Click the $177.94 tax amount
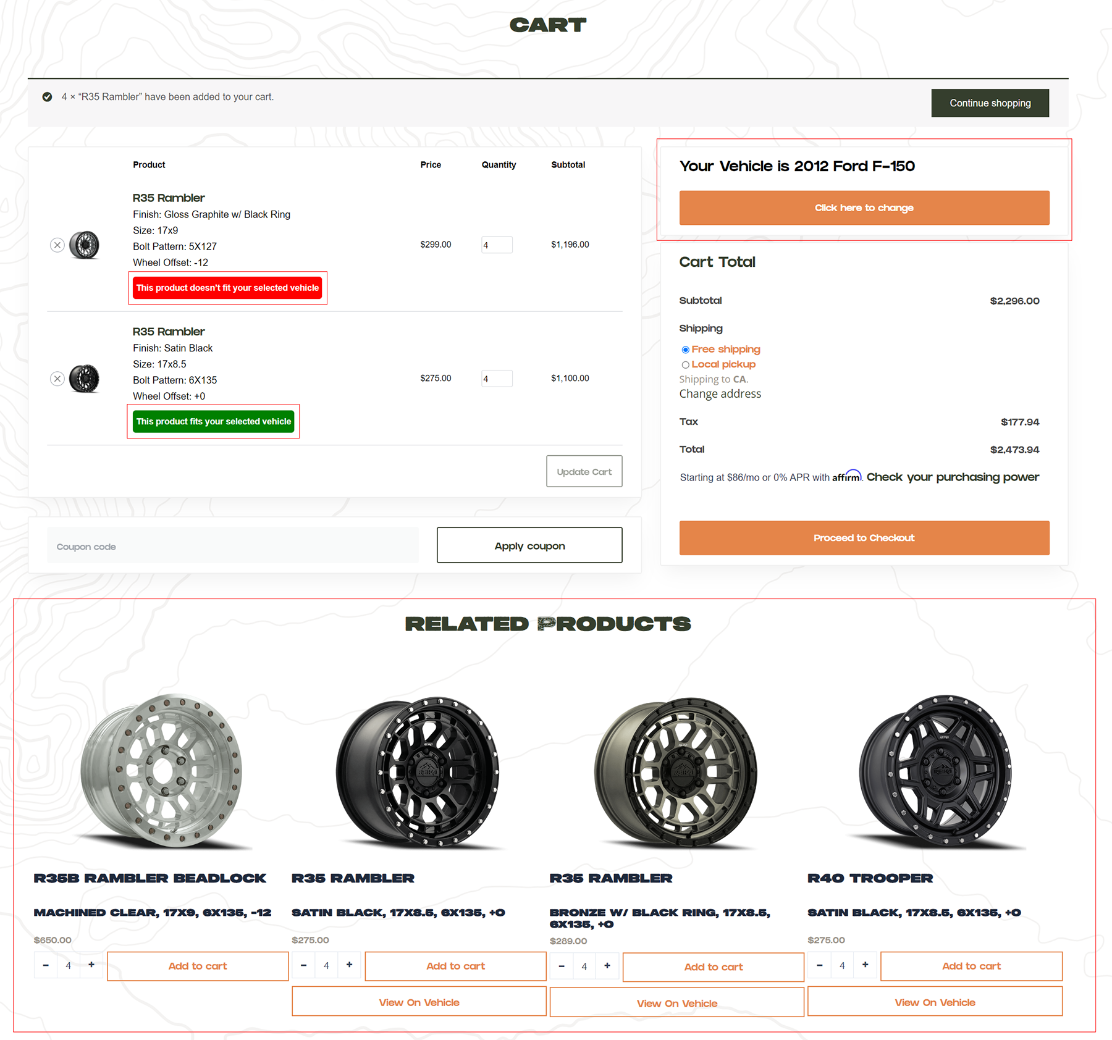 coord(1020,422)
